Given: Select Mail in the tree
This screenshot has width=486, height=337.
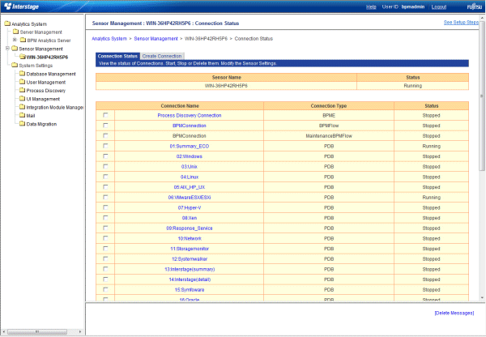Looking at the screenshot, I should click(31, 116).
